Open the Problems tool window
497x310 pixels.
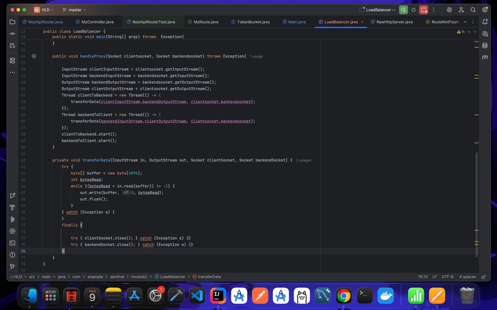(12, 255)
